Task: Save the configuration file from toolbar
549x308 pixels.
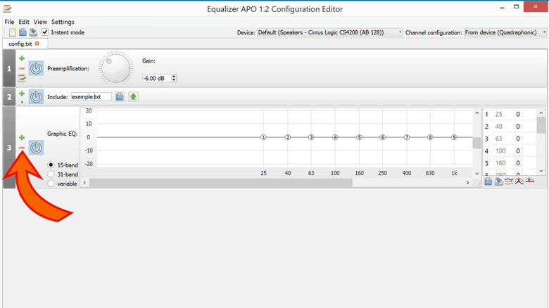Action: coord(33,32)
